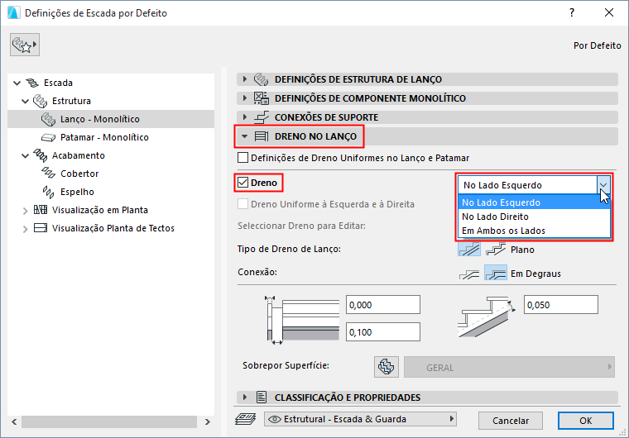Select Escada in the tree
The height and width of the screenshot is (438, 629).
coord(58,83)
